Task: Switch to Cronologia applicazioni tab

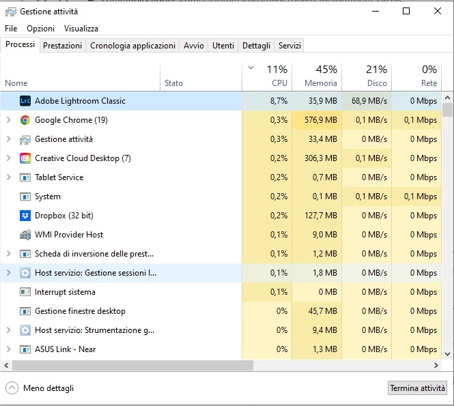Action: point(132,46)
